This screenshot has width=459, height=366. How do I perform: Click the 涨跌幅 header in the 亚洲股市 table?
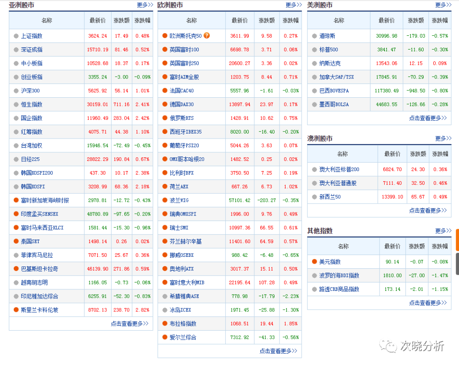click(143, 20)
